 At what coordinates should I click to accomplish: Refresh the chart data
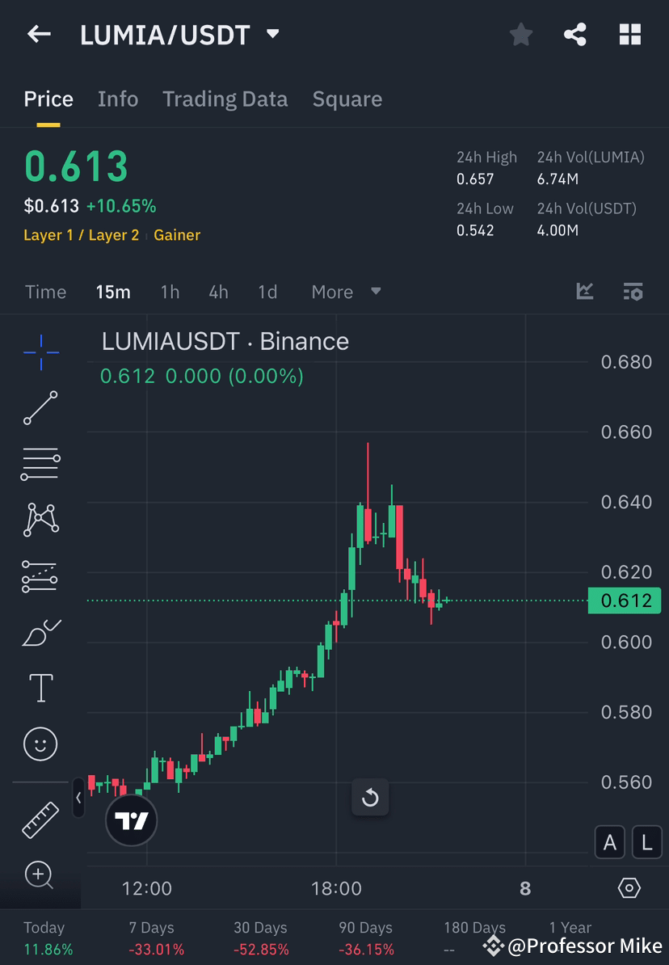pyautogui.click(x=370, y=797)
